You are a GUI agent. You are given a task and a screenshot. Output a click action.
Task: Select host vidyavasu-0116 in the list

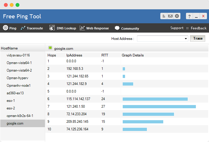click(18, 55)
